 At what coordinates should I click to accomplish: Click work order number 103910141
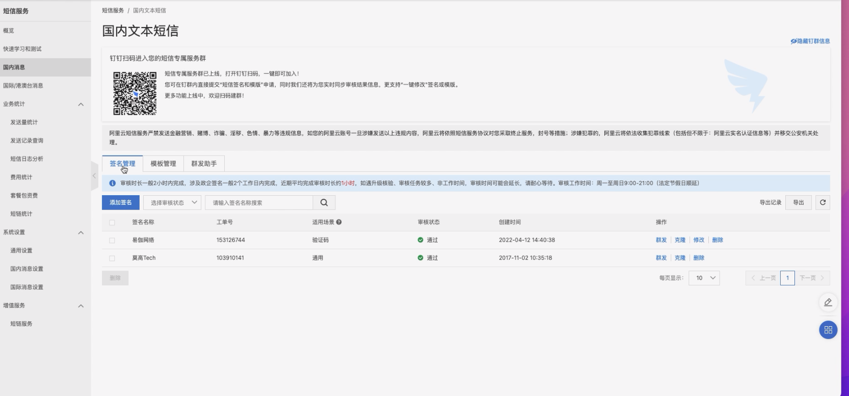[x=230, y=258]
